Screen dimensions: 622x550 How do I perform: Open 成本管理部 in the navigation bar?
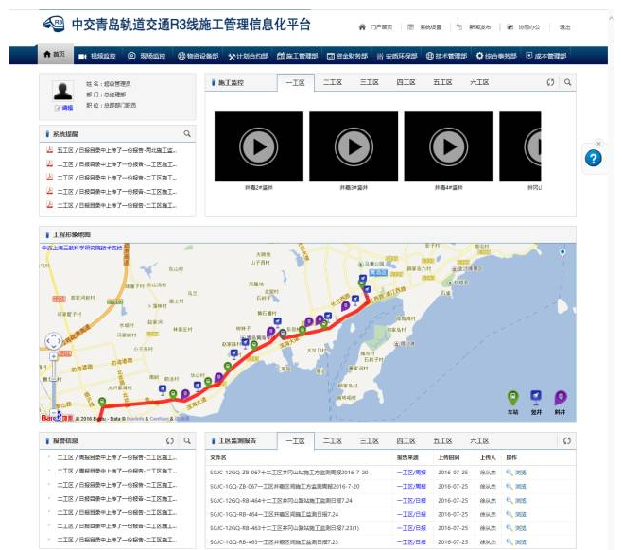click(545, 56)
